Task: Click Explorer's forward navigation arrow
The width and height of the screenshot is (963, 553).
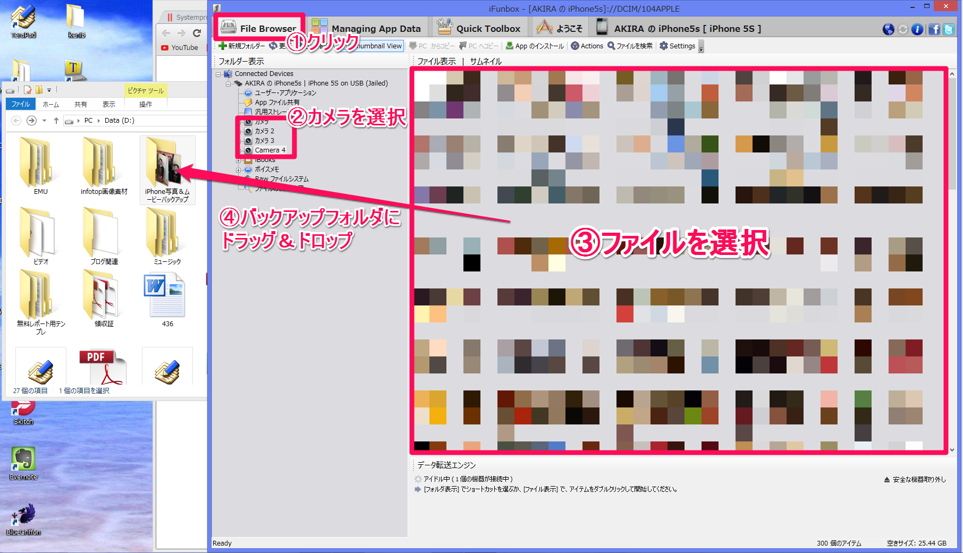Action: [31, 121]
